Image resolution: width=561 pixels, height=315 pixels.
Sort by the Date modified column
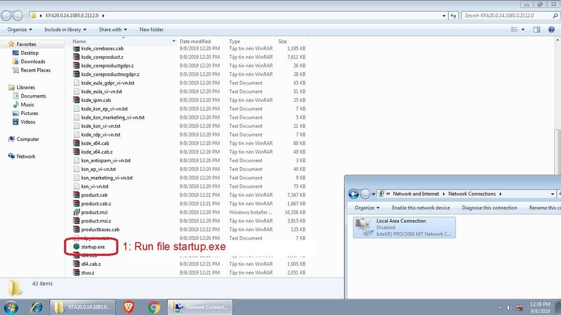[x=195, y=42]
